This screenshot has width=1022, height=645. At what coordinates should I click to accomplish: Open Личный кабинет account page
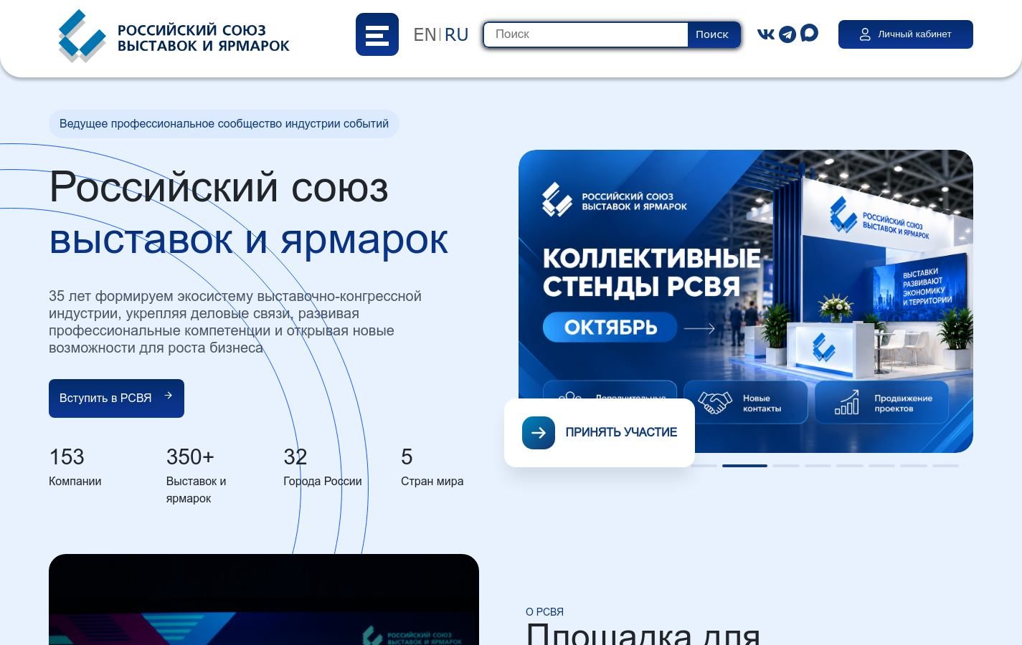click(x=906, y=34)
